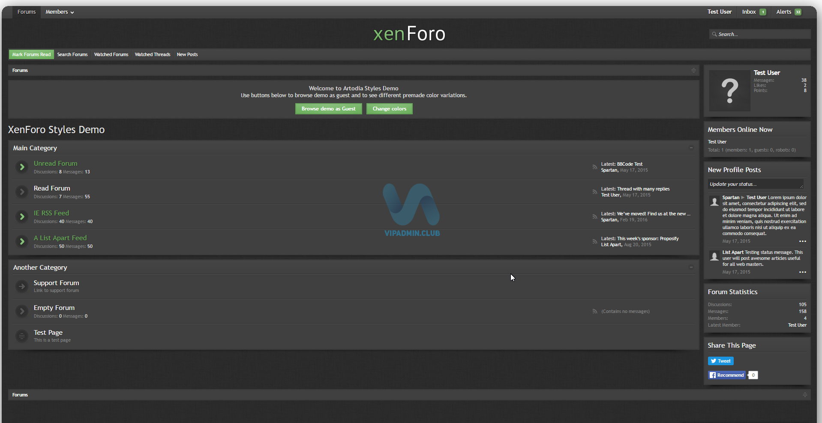Click List Apart's avatar in profile posts
The height and width of the screenshot is (423, 822).
point(714,256)
